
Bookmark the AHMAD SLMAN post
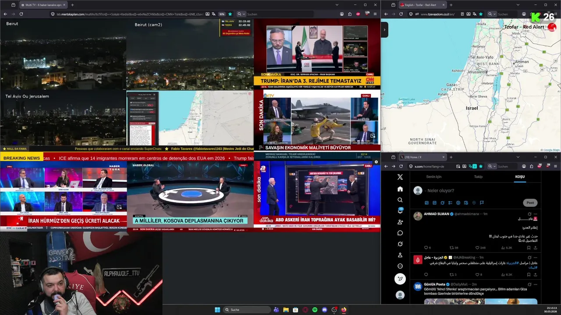[x=529, y=248]
